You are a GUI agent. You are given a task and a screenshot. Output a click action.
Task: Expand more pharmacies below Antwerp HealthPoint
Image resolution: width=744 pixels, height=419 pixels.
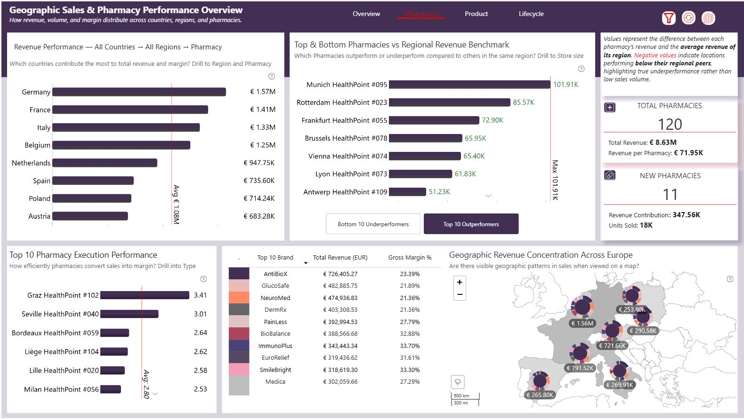(x=488, y=196)
